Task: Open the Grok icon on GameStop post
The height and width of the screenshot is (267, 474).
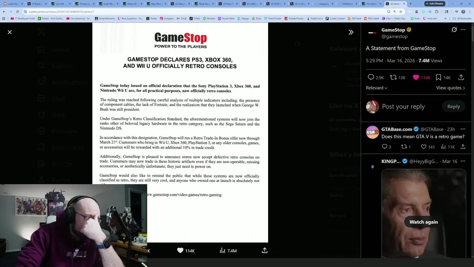Action: click(x=454, y=30)
